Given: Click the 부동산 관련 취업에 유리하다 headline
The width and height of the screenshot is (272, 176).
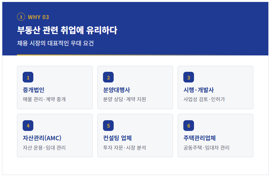Looking at the screenshot, I should [x=67, y=30].
